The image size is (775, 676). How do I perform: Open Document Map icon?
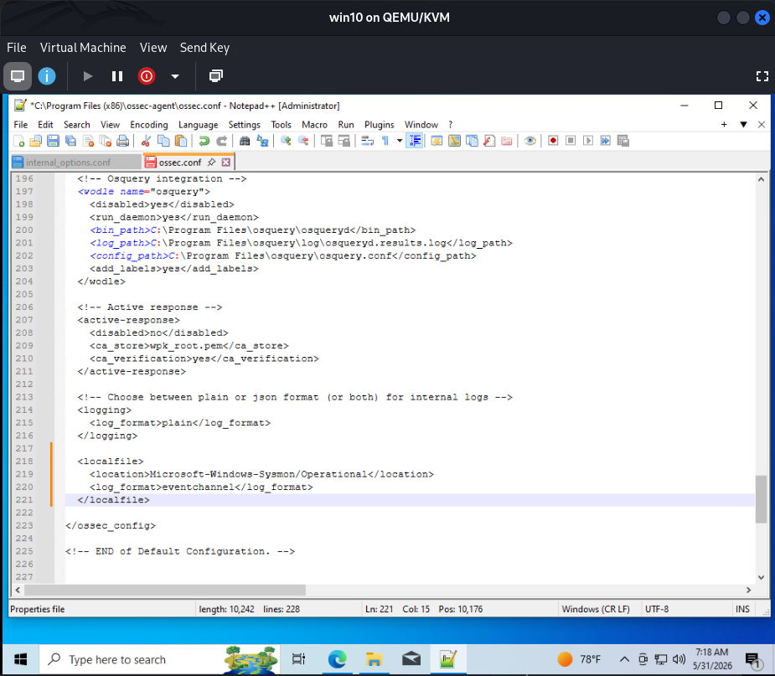[x=454, y=141]
